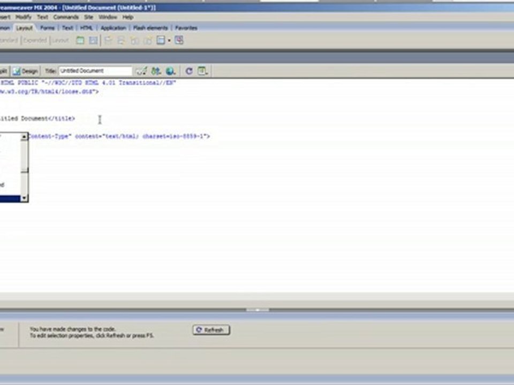The height and width of the screenshot is (385, 514).
Task: Click the Frames icon in Layout bar
Action: 161,40
